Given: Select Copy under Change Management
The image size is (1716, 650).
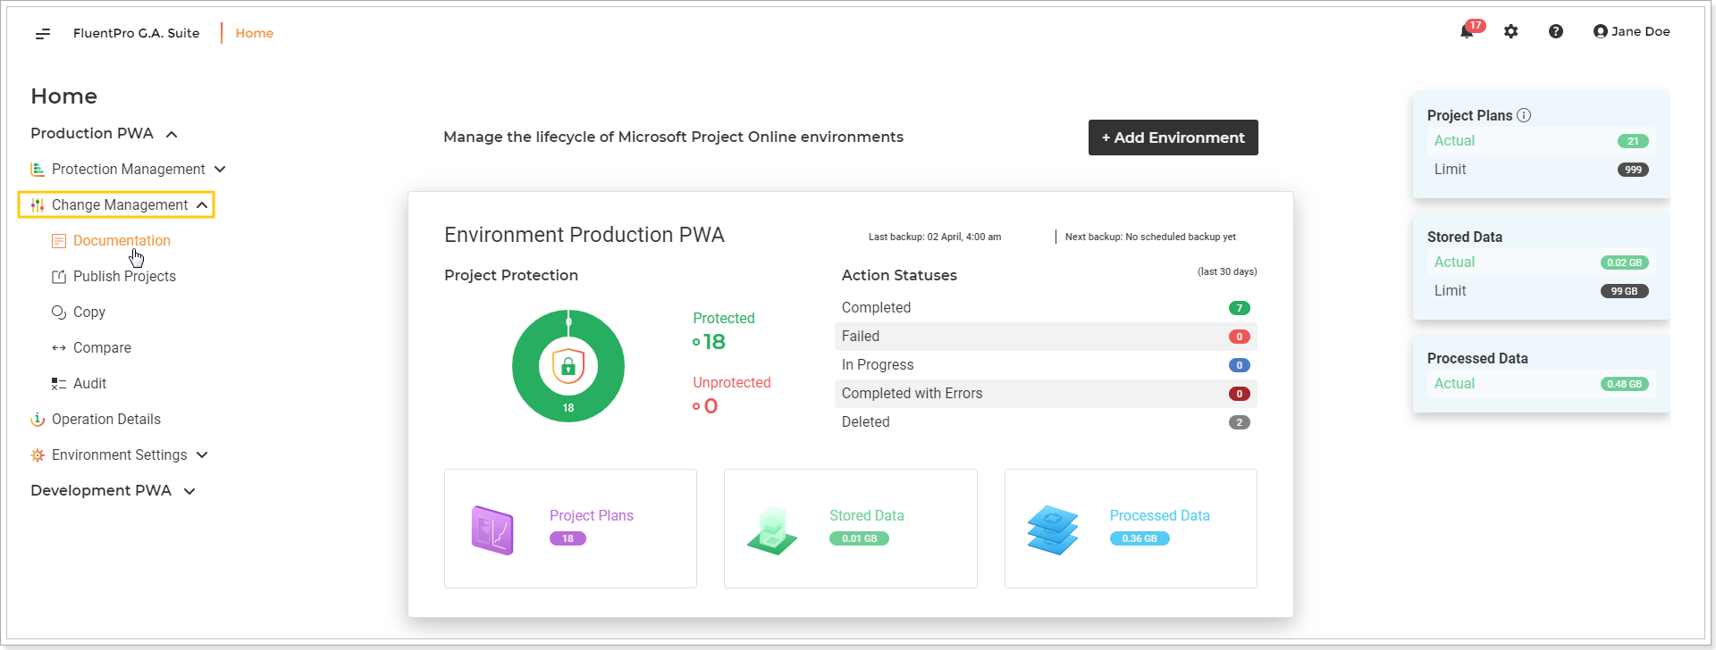Looking at the screenshot, I should 89,312.
